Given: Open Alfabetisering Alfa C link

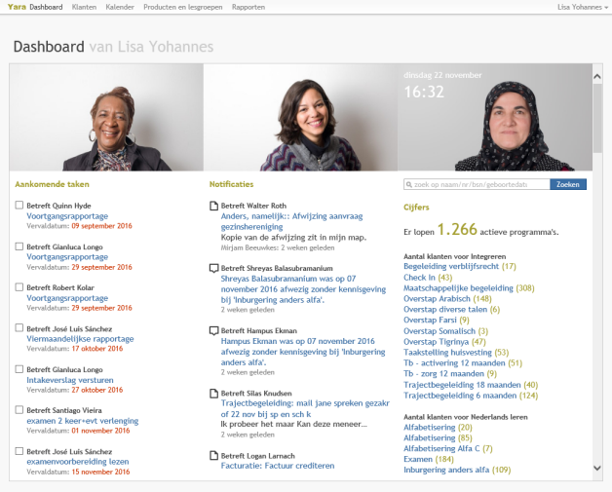Looking at the screenshot, I should coord(441,449).
